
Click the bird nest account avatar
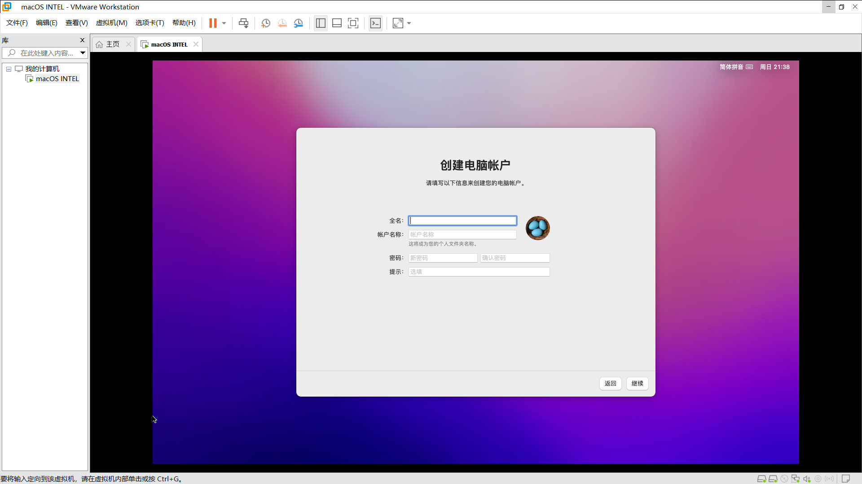pyautogui.click(x=537, y=228)
